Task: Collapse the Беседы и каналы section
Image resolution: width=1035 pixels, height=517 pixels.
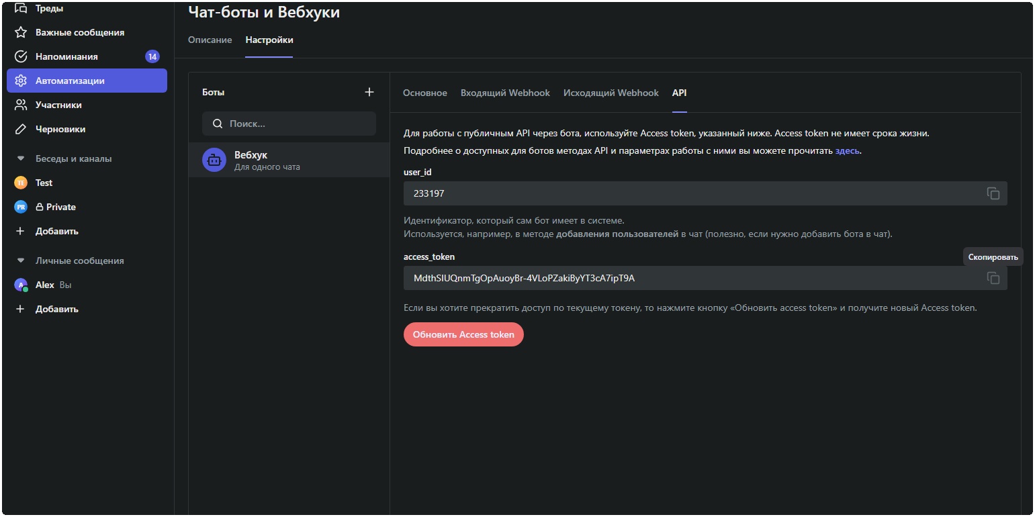Action: [21, 159]
